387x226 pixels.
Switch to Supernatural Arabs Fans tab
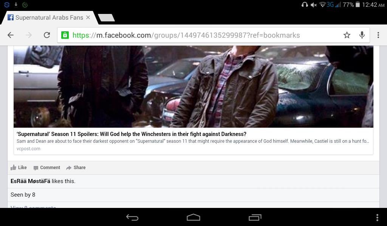pos(50,17)
